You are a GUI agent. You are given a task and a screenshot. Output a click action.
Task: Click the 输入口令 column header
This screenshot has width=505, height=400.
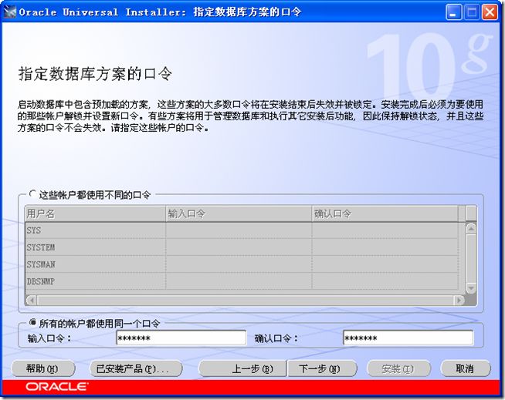[x=239, y=213]
